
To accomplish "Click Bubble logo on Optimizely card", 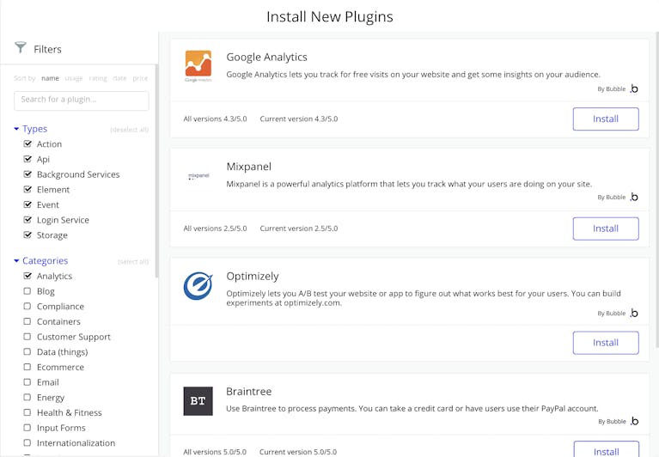I will click(634, 314).
